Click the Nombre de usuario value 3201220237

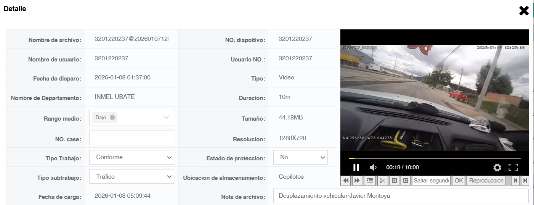pos(111,58)
